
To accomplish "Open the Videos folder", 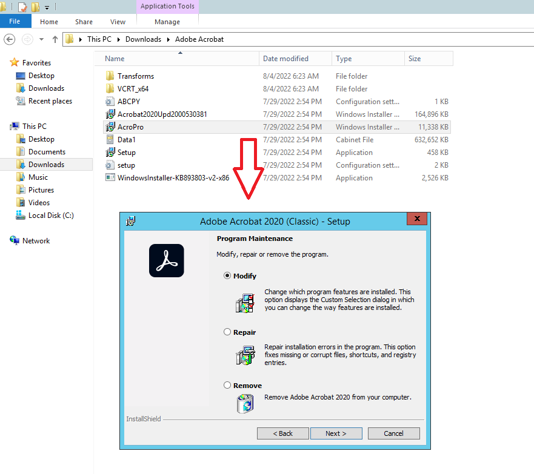I will [x=39, y=203].
